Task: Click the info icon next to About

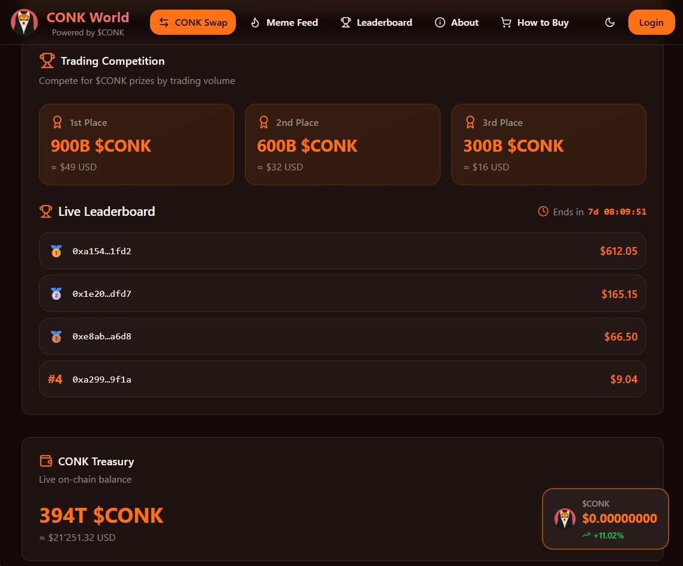Action: point(440,23)
